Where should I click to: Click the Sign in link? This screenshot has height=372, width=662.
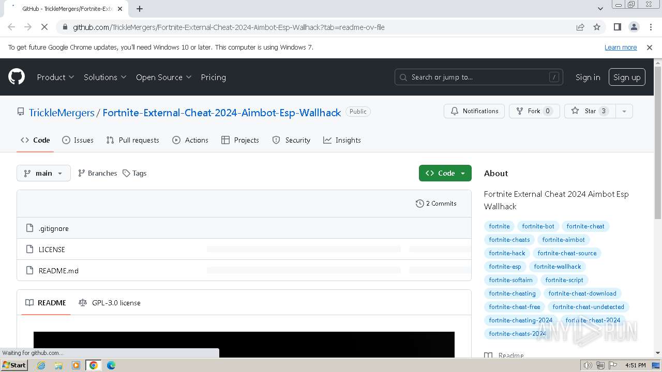[588, 77]
